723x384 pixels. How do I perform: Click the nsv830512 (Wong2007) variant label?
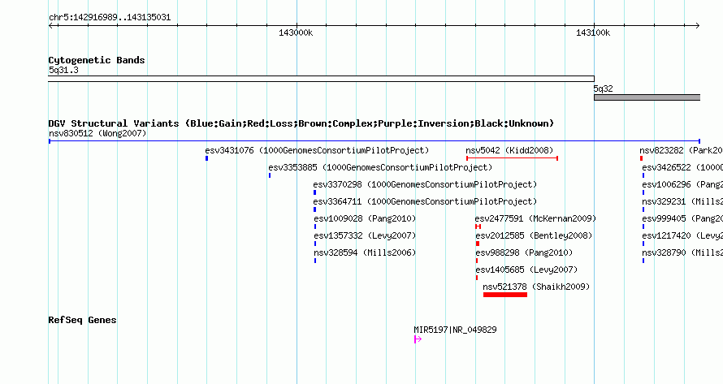pyautogui.click(x=97, y=134)
